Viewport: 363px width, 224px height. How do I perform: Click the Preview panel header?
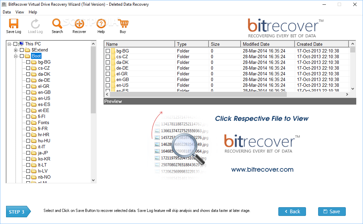[x=230, y=101]
